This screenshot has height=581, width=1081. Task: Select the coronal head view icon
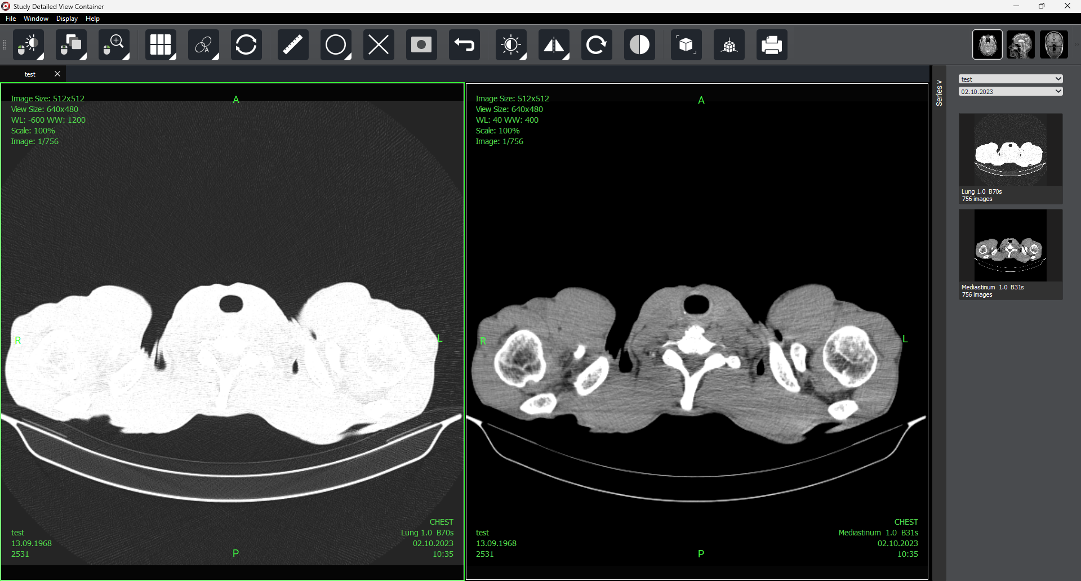tap(1054, 44)
